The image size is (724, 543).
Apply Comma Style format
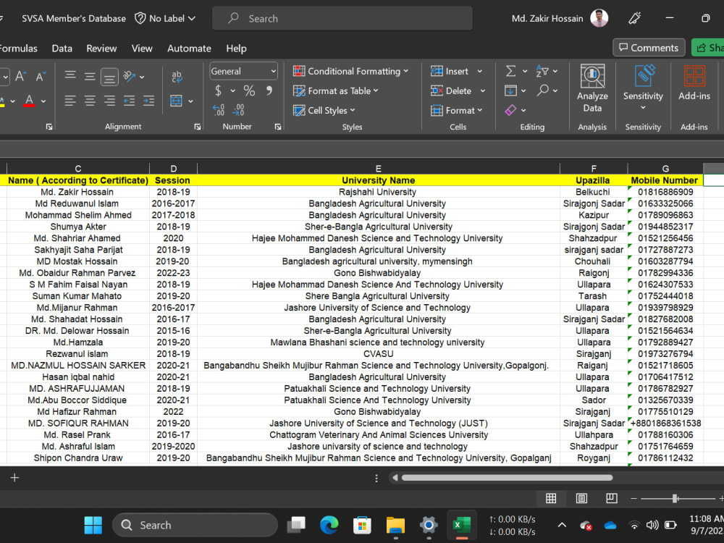[269, 90]
